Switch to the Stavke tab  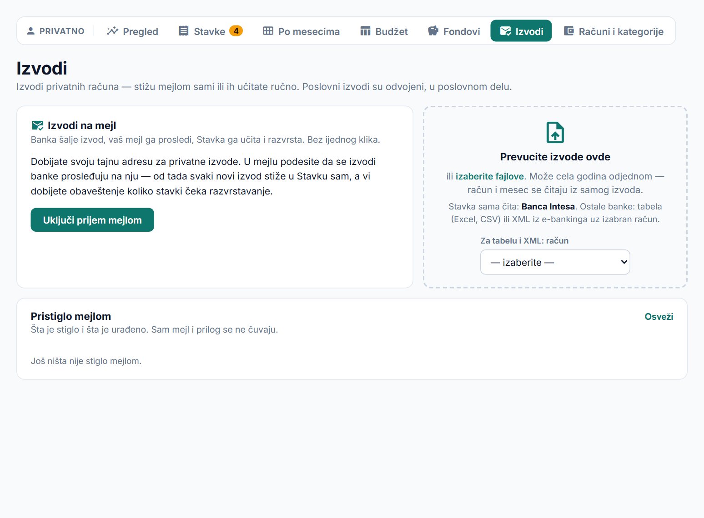211,31
